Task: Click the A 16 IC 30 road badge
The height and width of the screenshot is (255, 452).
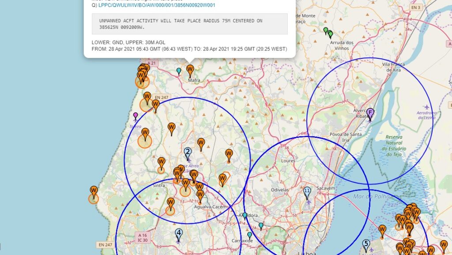Action: [x=142, y=238]
